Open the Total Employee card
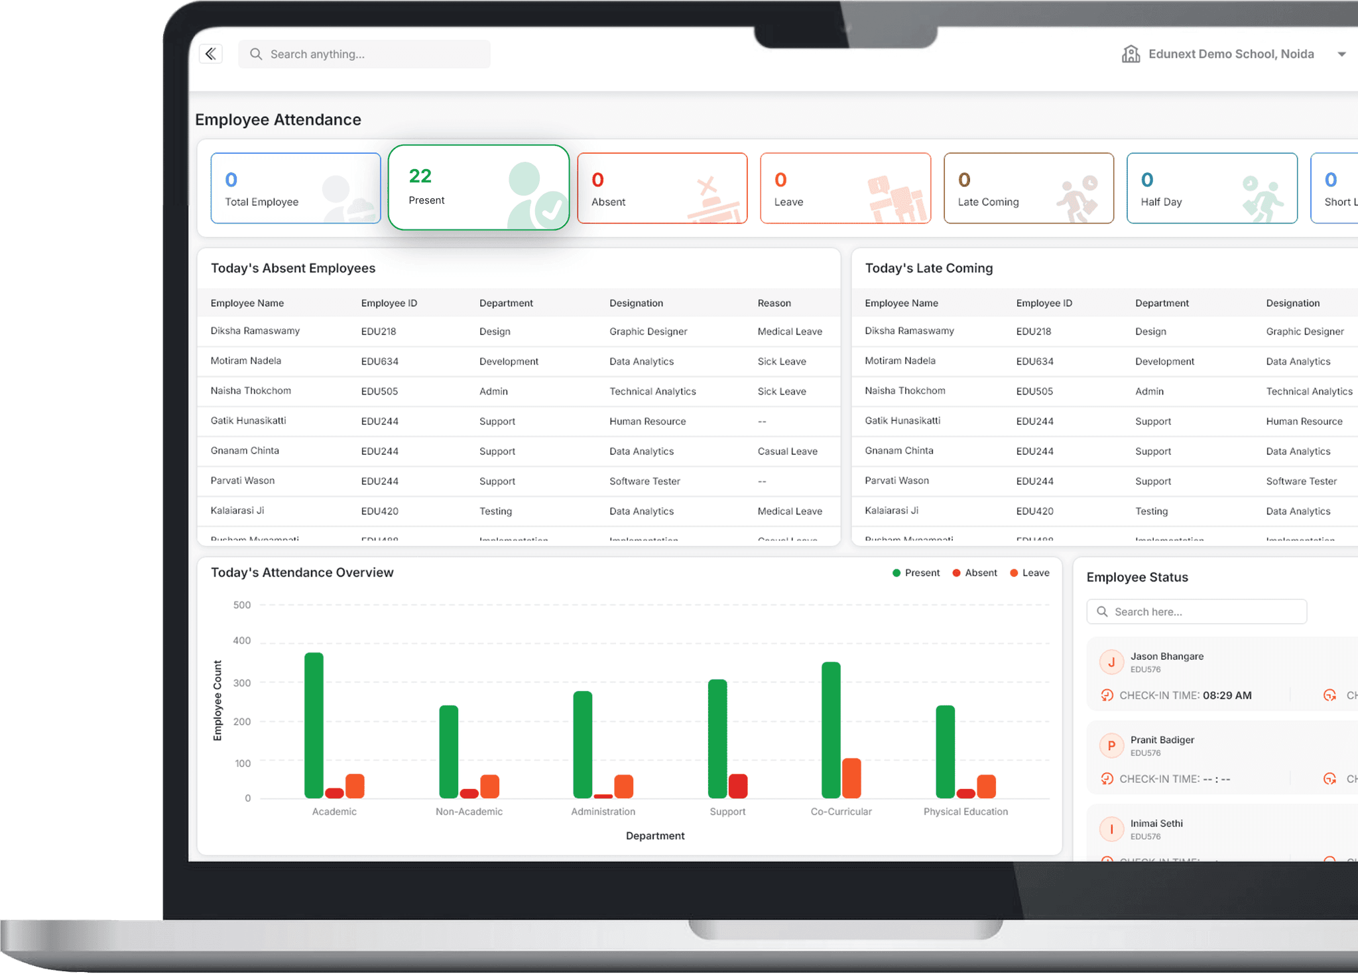The width and height of the screenshot is (1358, 976). click(296, 188)
